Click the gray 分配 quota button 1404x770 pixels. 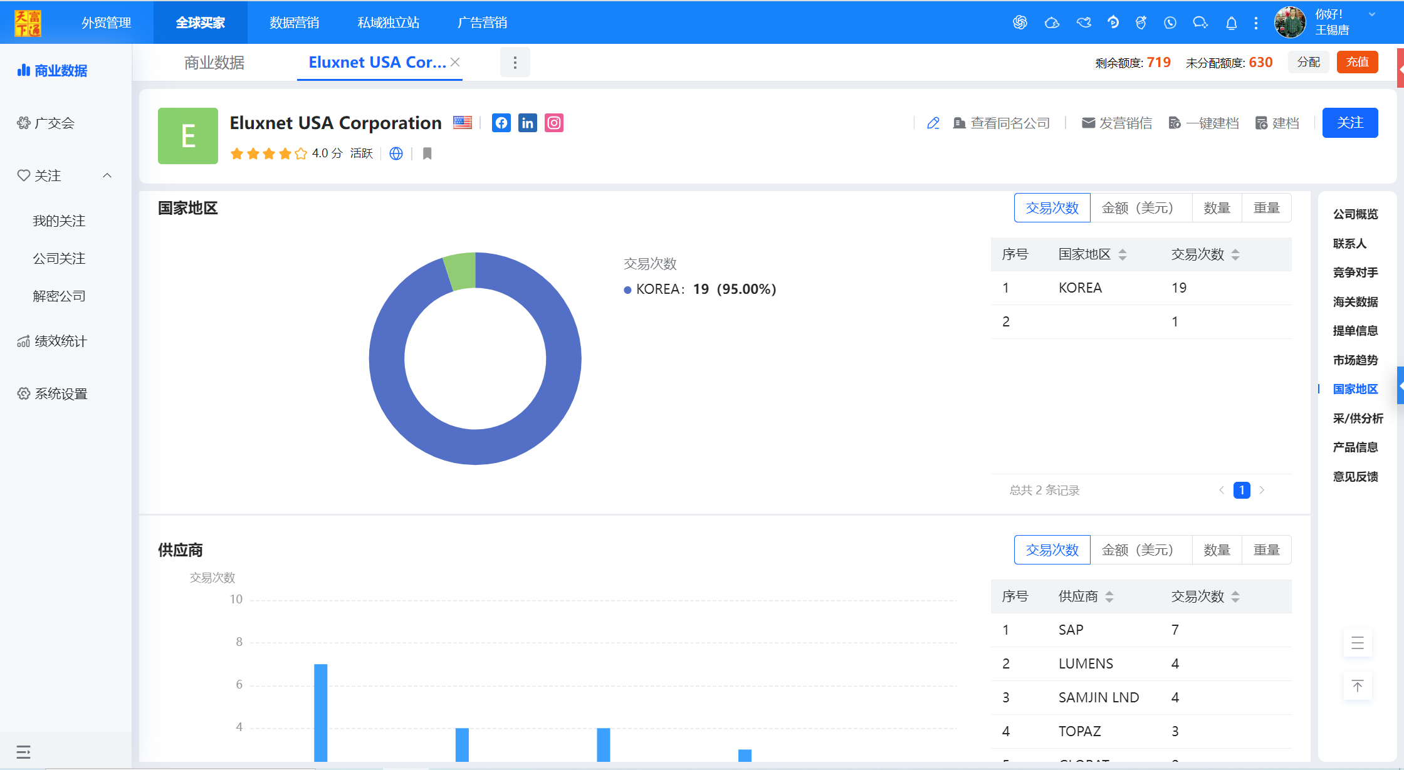1309,62
